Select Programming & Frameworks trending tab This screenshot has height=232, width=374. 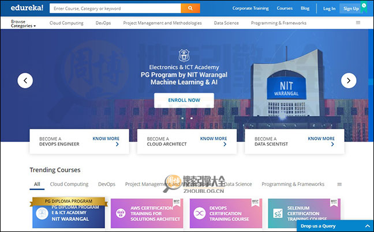[x=293, y=184]
